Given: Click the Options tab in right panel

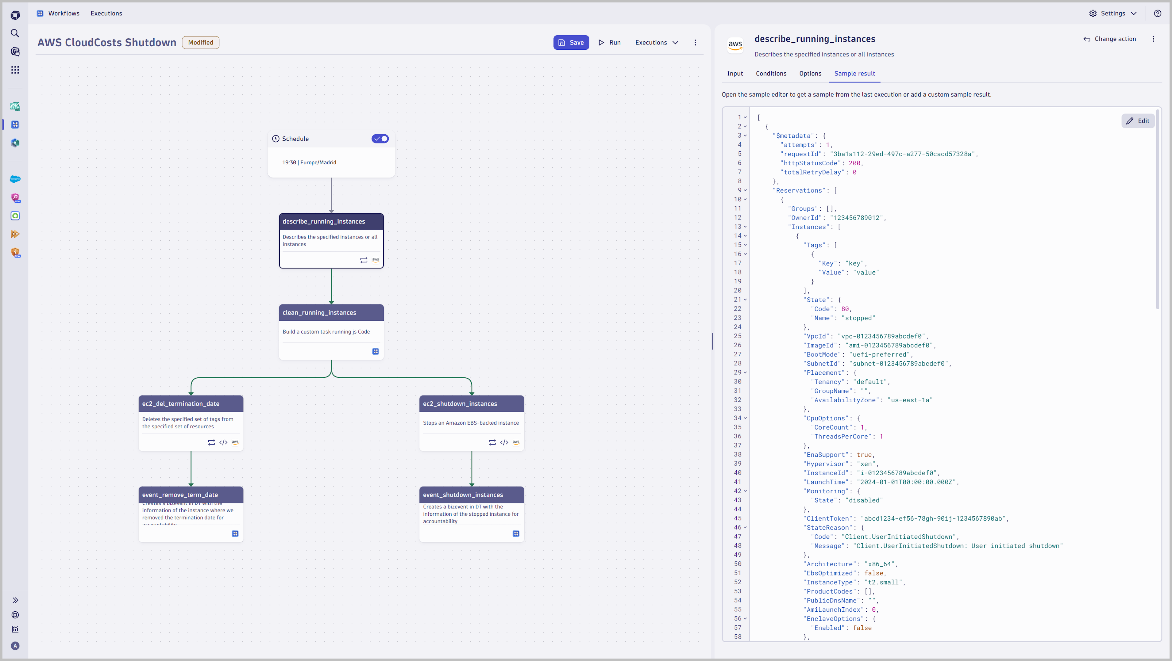Looking at the screenshot, I should (x=810, y=73).
